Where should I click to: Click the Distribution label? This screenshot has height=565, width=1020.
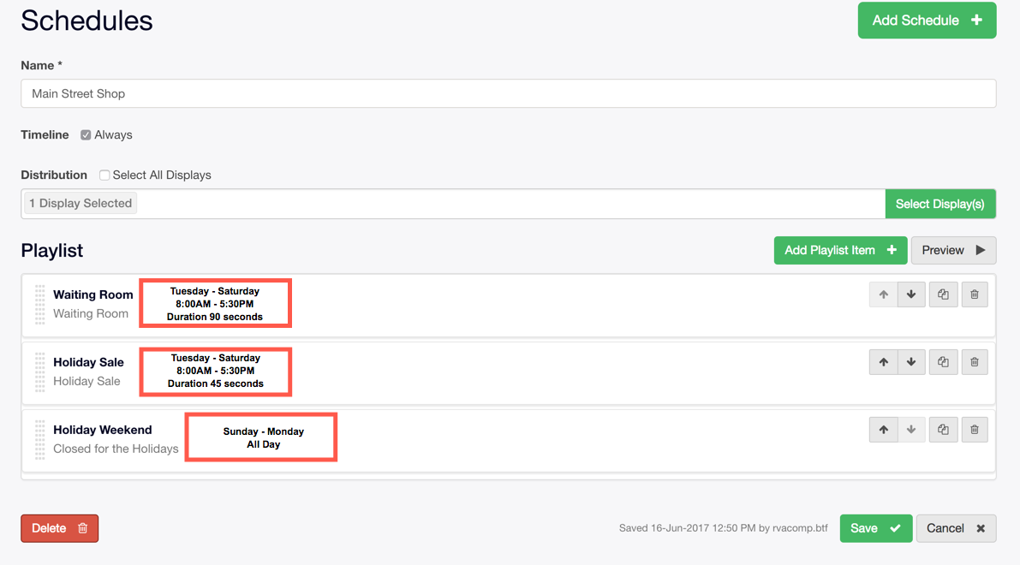tap(54, 175)
